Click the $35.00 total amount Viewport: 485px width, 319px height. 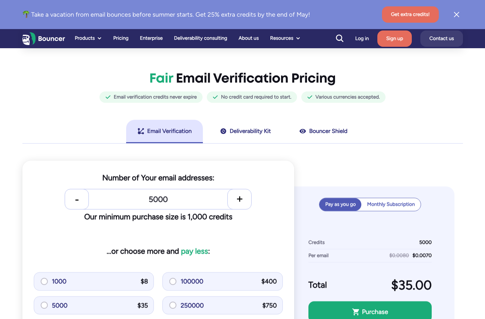point(411,285)
